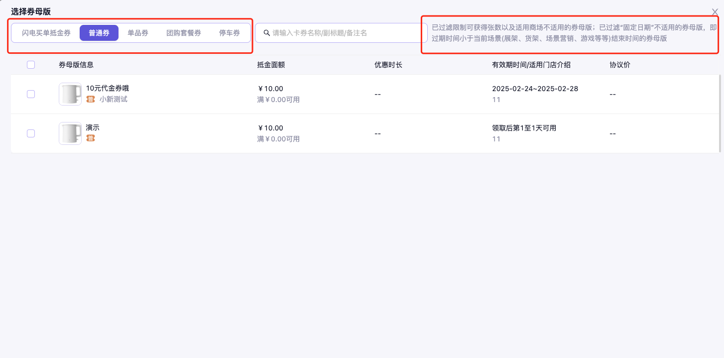
Task: Click the magnifier search icon
Action: pyautogui.click(x=266, y=33)
